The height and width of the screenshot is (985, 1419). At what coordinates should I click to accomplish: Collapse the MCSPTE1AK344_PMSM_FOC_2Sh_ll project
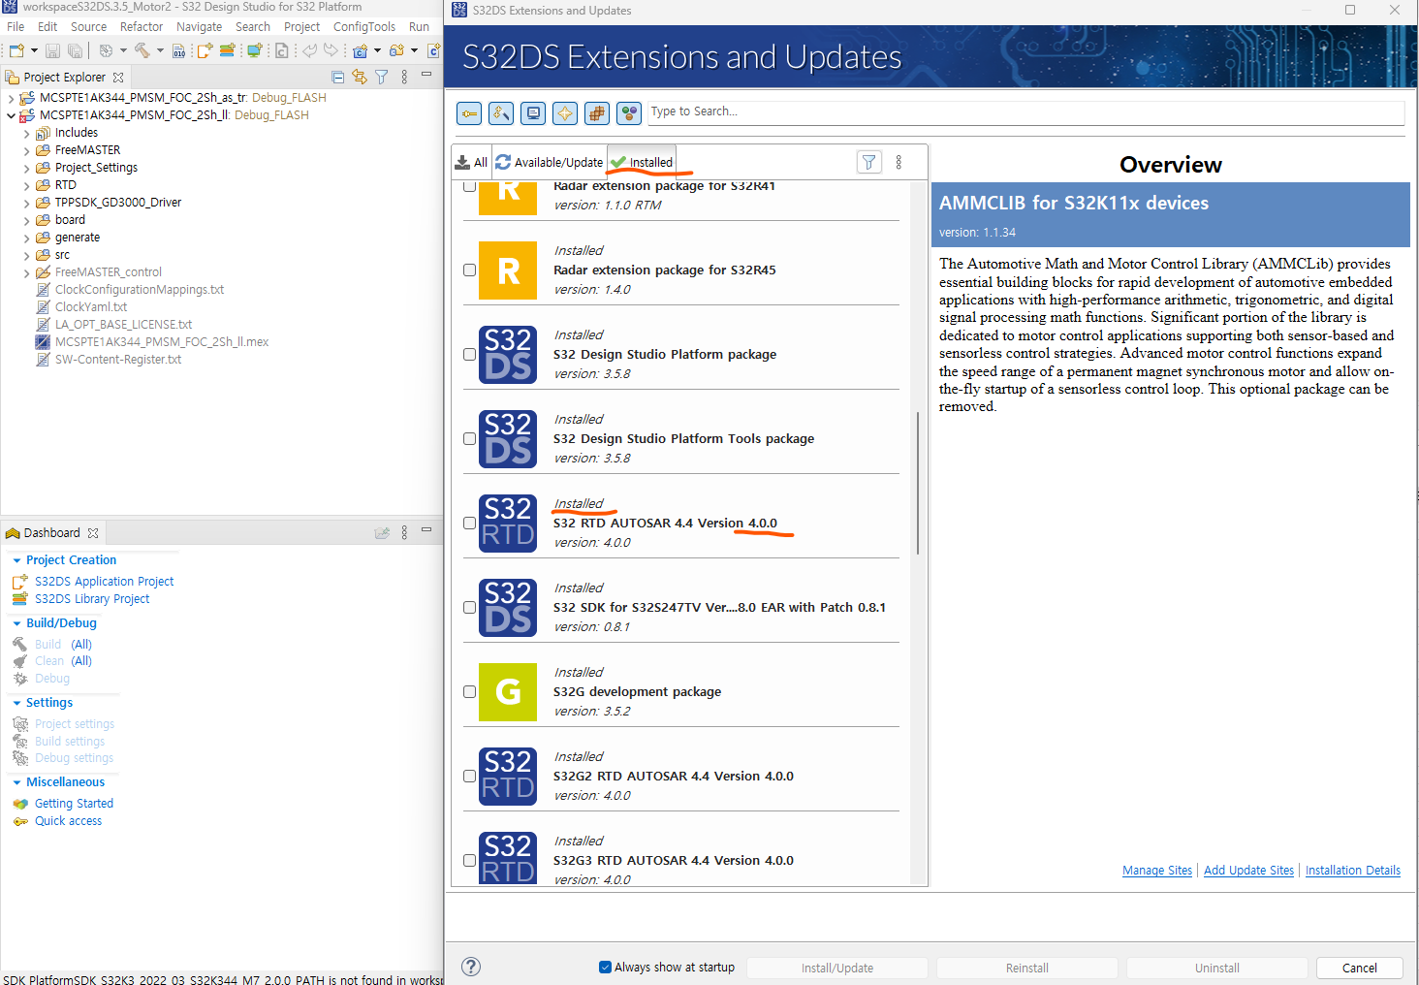[11, 115]
